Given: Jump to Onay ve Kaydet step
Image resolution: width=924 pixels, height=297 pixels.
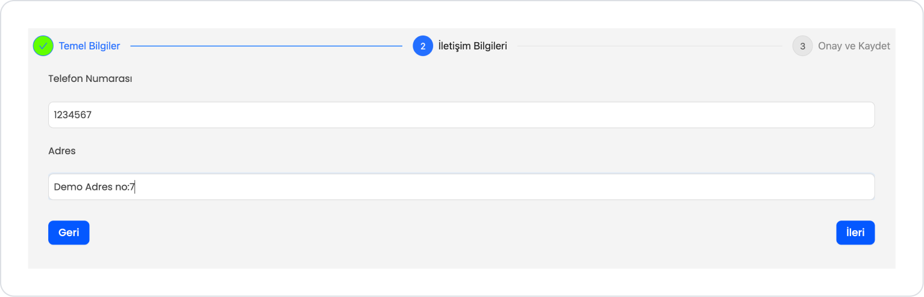Looking at the screenshot, I should (x=854, y=46).
